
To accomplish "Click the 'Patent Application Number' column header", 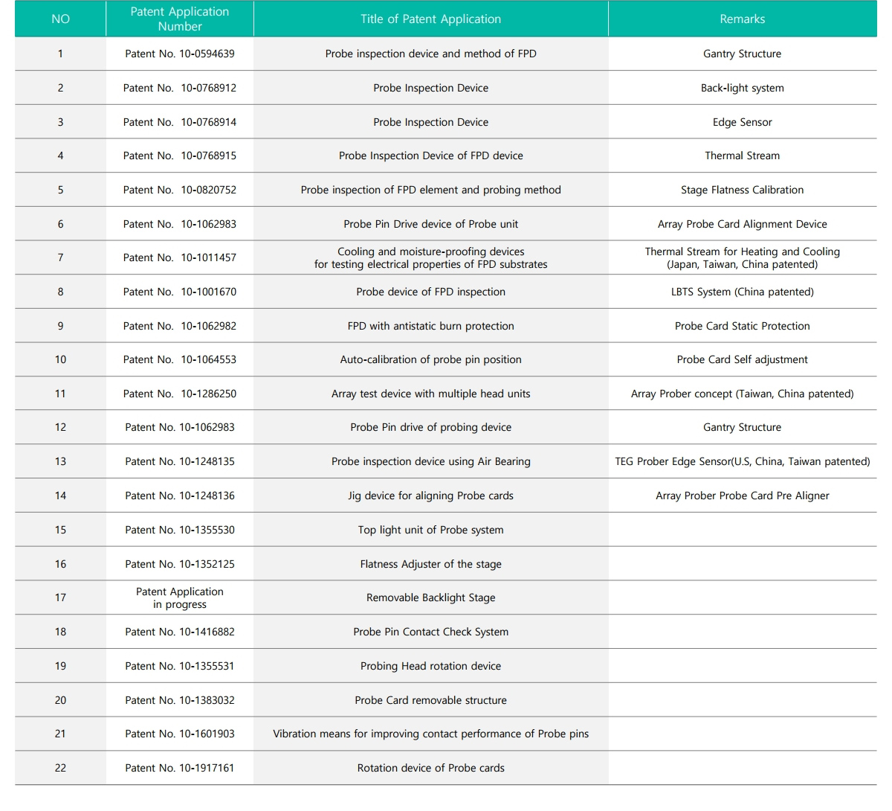I will (180, 19).
